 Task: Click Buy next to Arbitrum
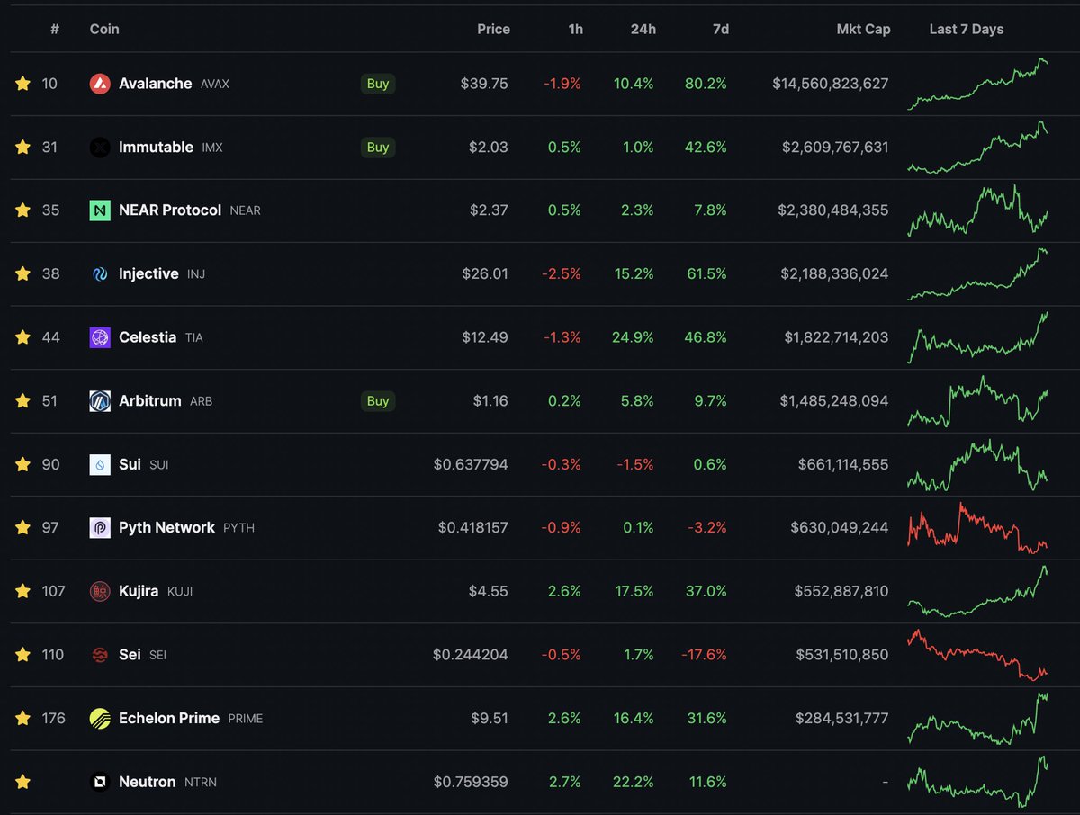click(x=377, y=401)
